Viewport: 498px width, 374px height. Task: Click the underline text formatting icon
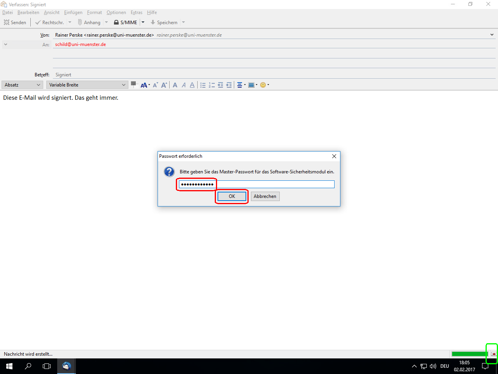tap(192, 85)
